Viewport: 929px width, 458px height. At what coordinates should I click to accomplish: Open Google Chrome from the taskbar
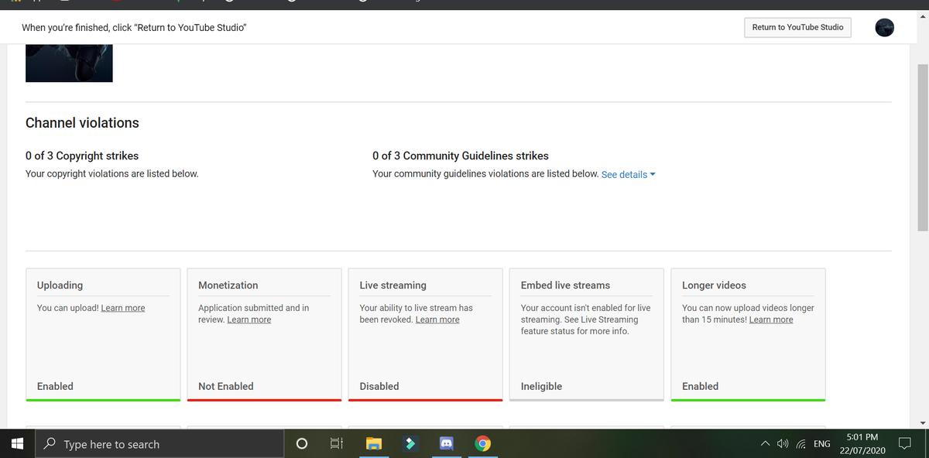[482, 444]
